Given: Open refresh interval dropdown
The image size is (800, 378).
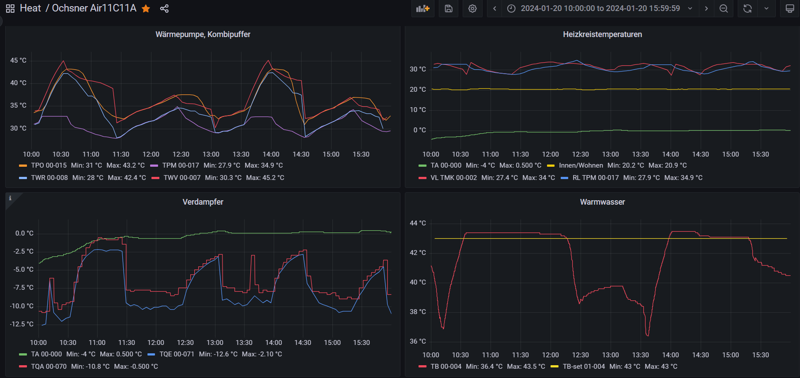Looking at the screenshot, I should point(766,8).
